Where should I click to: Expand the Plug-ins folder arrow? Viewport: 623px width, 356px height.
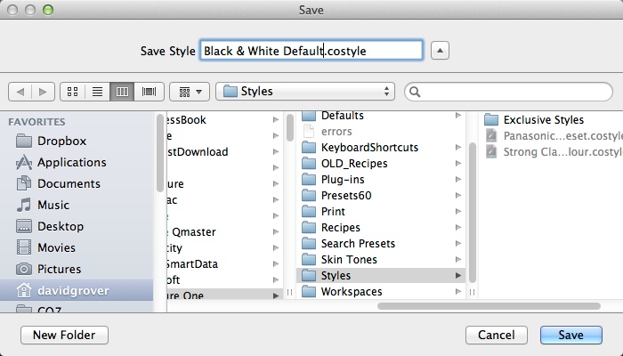(x=458, y=180)
